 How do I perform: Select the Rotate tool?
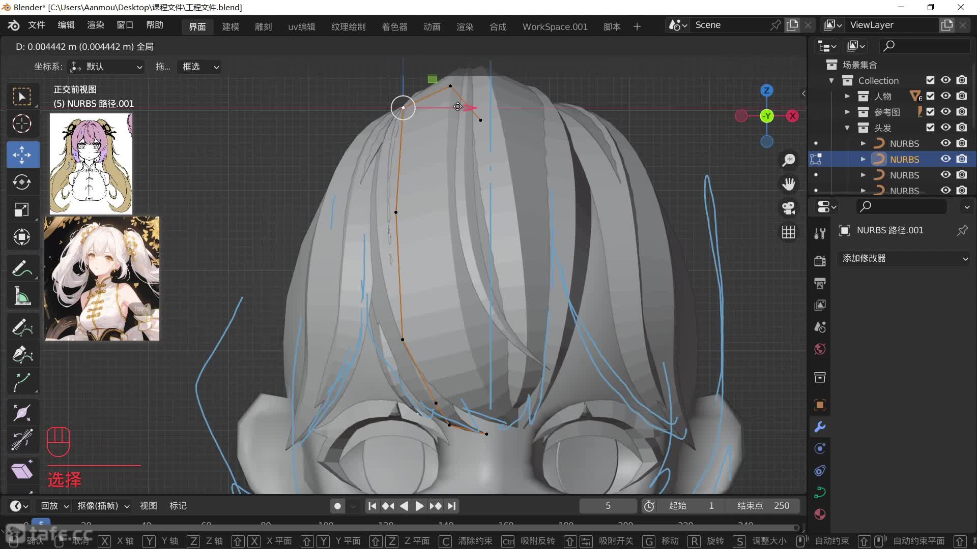click(22, 182)
